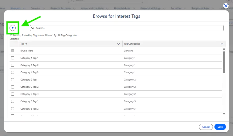
Task: Click the scrollbar down arrow
Action: [x=224, y=113]
